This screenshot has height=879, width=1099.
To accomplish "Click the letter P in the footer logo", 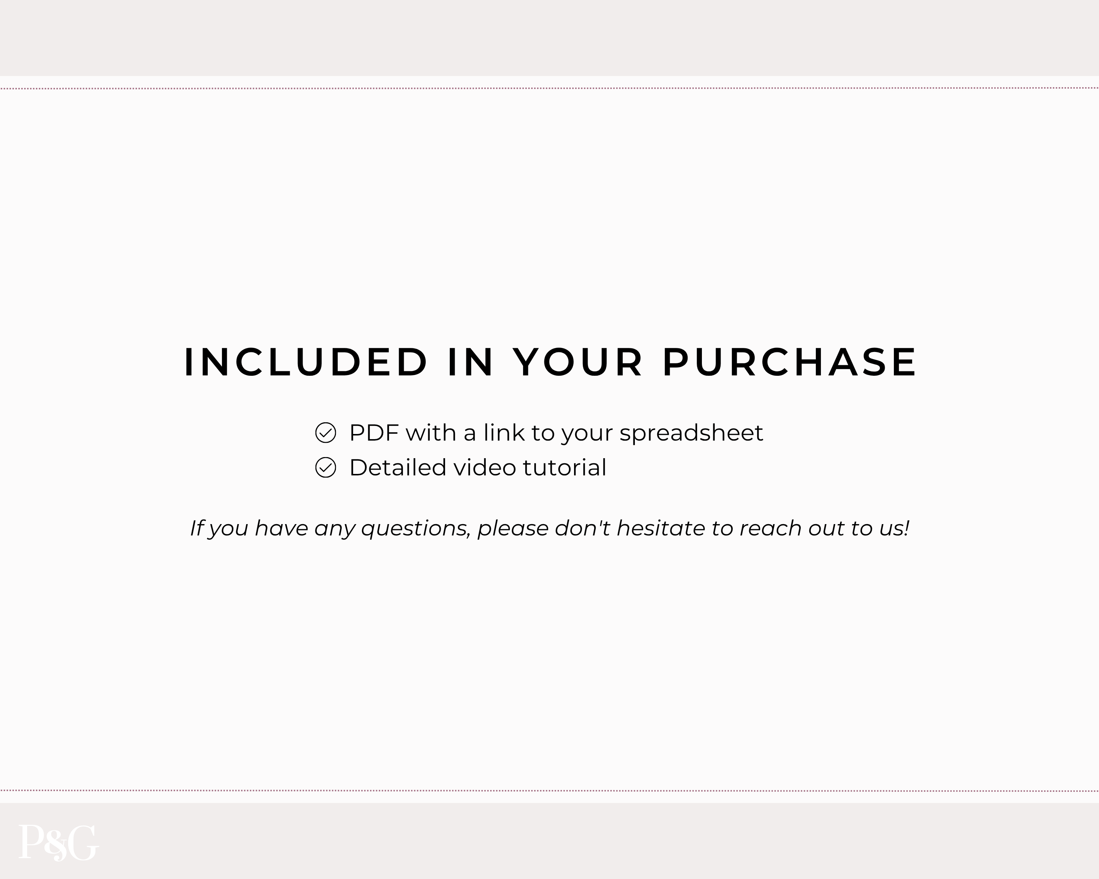I will 32,842.
